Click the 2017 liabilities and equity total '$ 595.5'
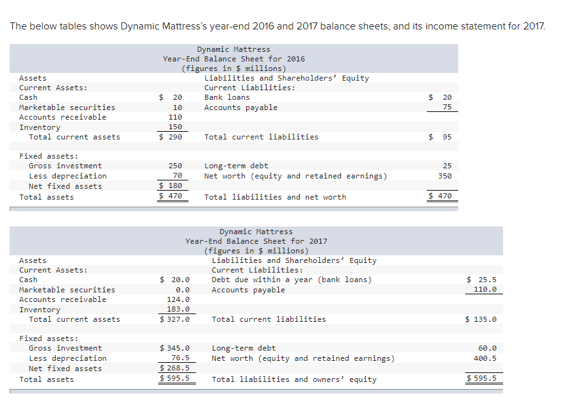Viewport: 571px width, 405px height. 481,379
